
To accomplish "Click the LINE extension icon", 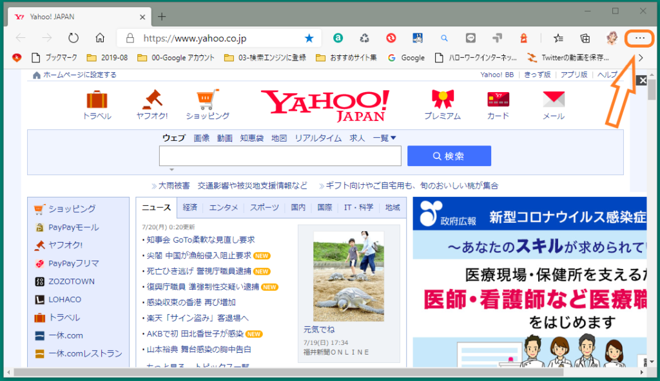I will [471, 38].
